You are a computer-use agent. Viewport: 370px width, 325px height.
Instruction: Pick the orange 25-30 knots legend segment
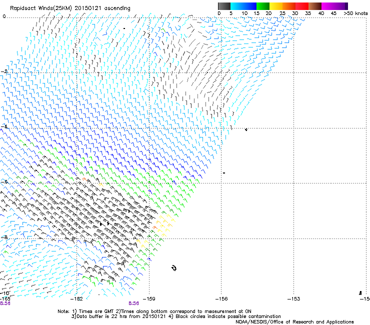point(289,6)
